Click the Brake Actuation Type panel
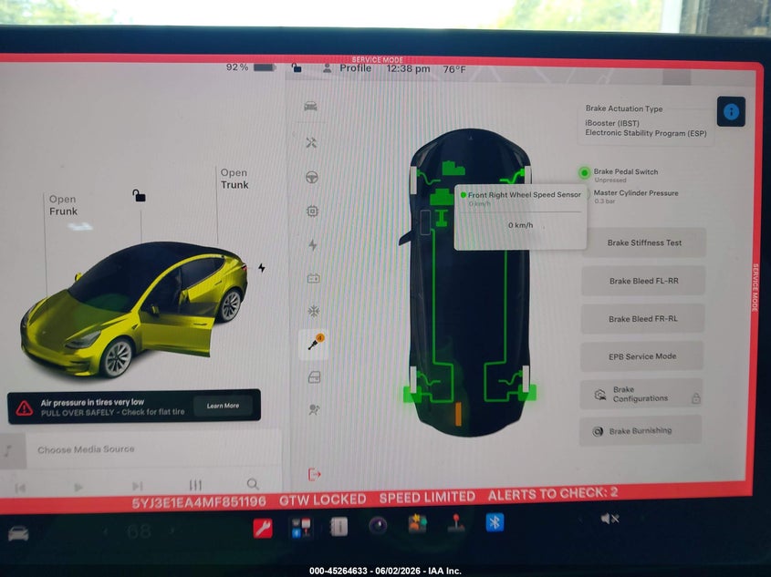The height and width of the screenshot is (577, 771). click(x=645, y=121)
